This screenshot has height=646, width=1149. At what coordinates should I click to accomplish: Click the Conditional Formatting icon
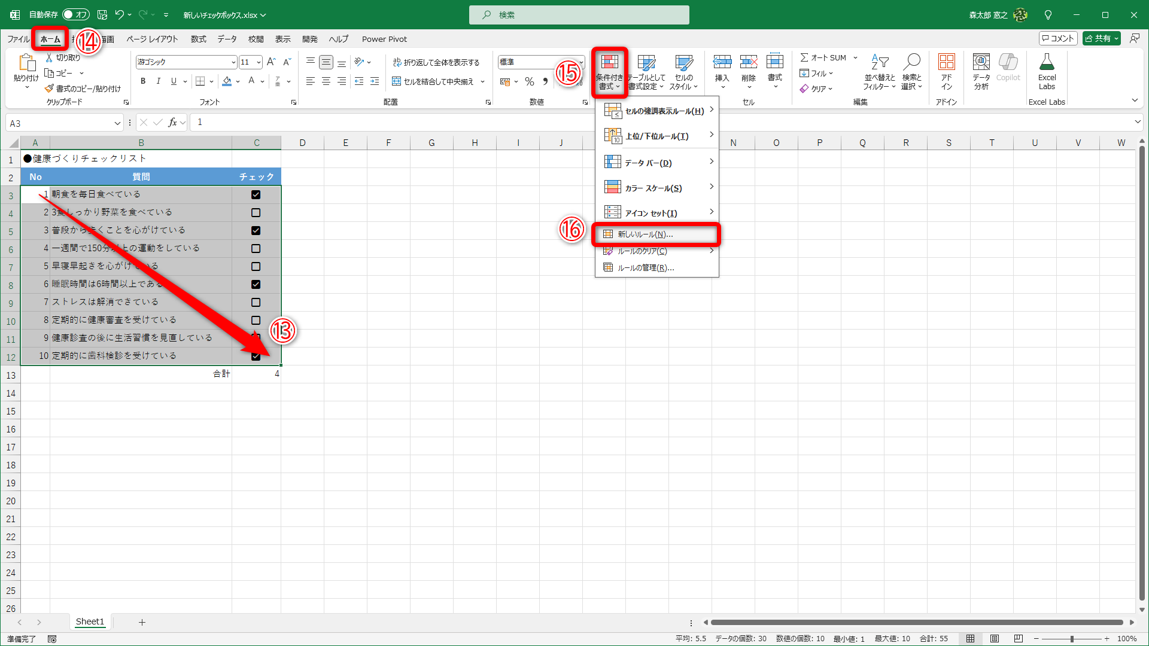click(x=609, y=63)
